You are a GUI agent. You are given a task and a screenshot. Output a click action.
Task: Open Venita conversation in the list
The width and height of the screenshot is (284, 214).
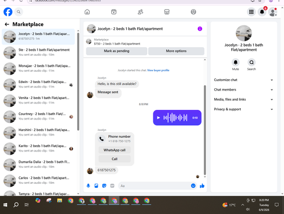pos(38,101)
